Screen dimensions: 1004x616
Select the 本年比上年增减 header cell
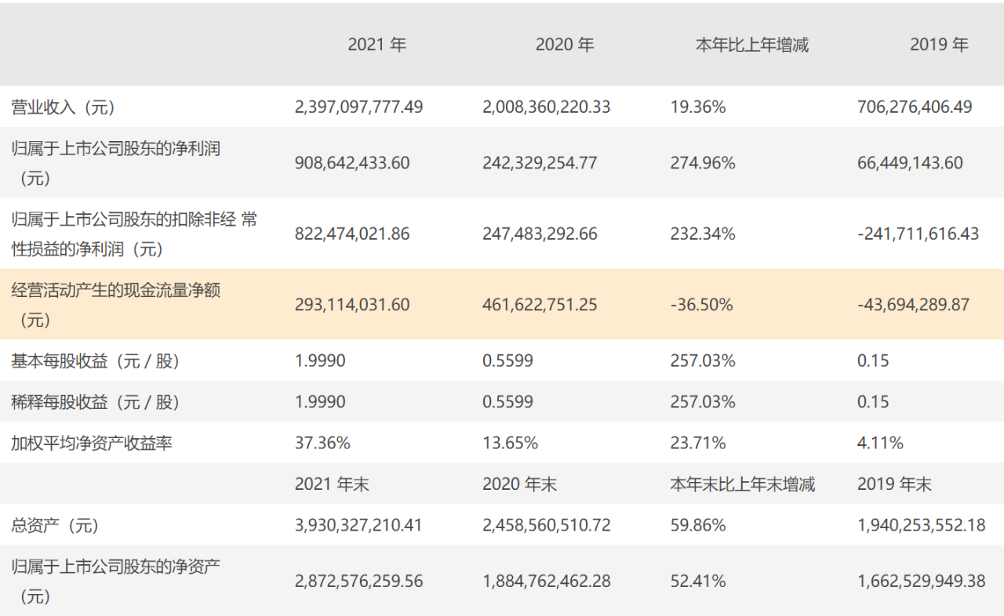pyautogui.click(x=751, y=45)
